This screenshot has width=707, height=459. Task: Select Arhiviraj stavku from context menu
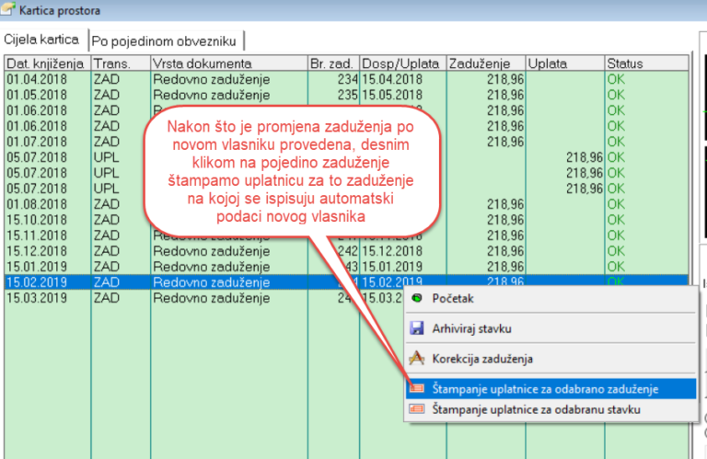[471, 328]
